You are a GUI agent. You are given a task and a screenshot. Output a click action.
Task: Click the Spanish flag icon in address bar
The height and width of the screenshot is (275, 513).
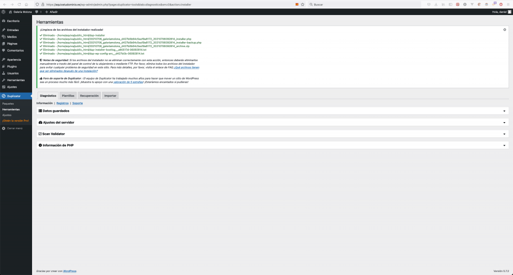[297, 5]
